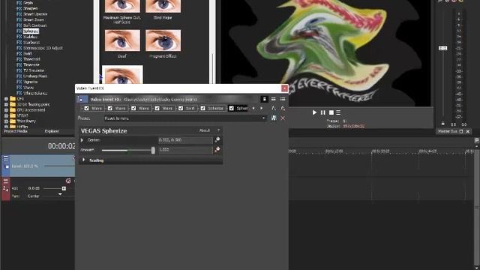Click the About link in Spherize
Image resolution: width=480 pixels, height=270 pixels.
[205, 130]
